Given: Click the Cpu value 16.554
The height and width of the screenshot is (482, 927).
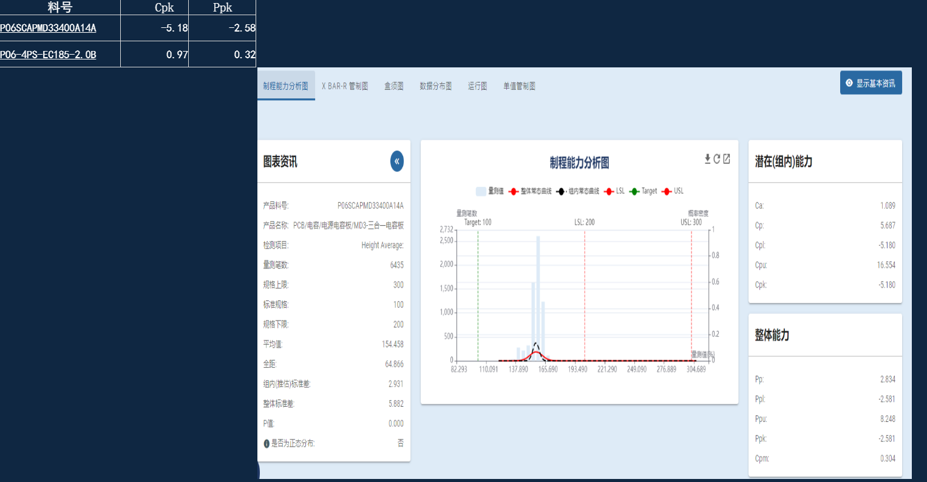Looking at the screenshot, I should tap(886, 265).
